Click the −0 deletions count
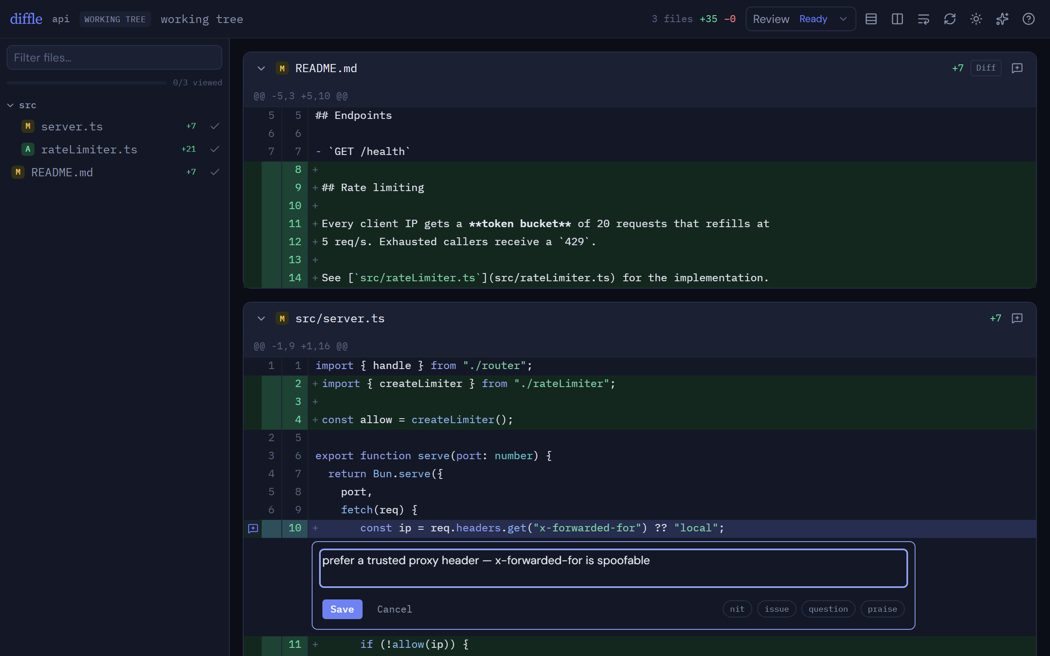1050x656 pixels. point(730,19)
